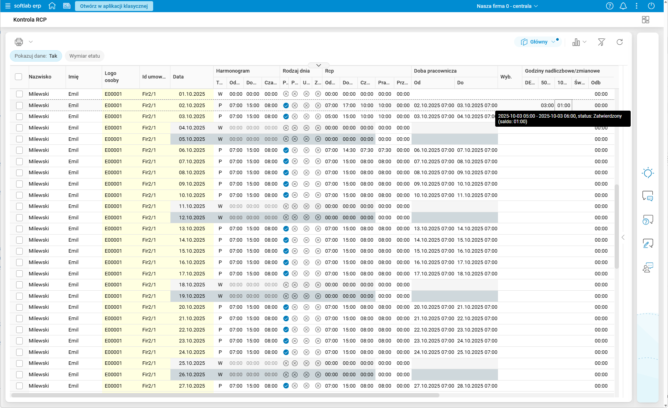Select the date cell 03.10.2025
The width and height of the screenshot is (668, 408).
[x=192, y=117]
